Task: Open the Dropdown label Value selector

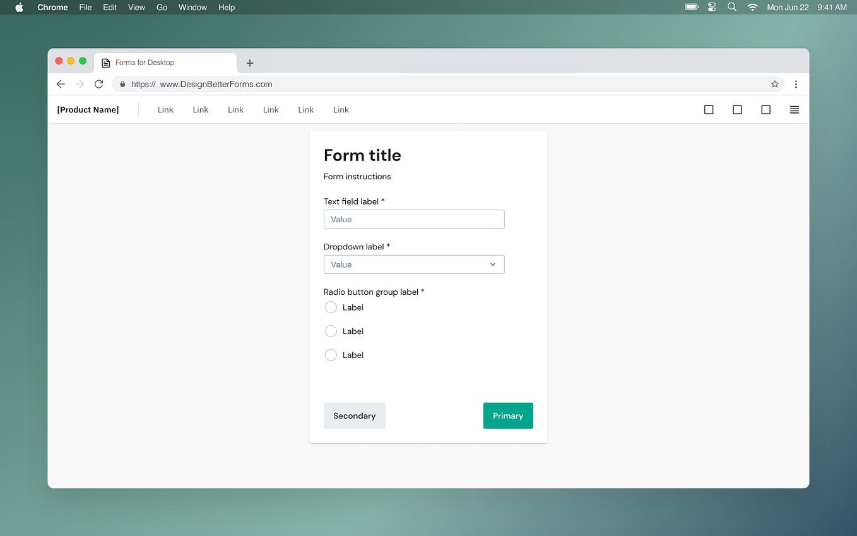Action: coord(414,265)
